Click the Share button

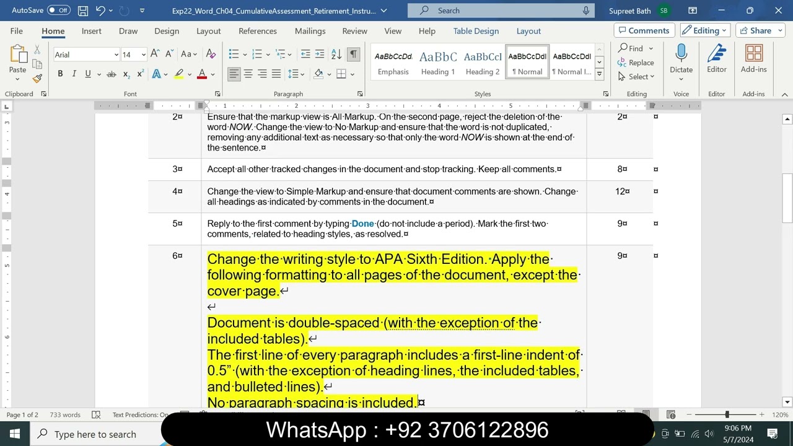click(x=760, y=30)
